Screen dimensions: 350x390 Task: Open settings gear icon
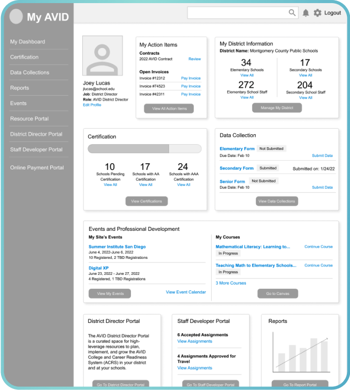[x=317, y=13]
